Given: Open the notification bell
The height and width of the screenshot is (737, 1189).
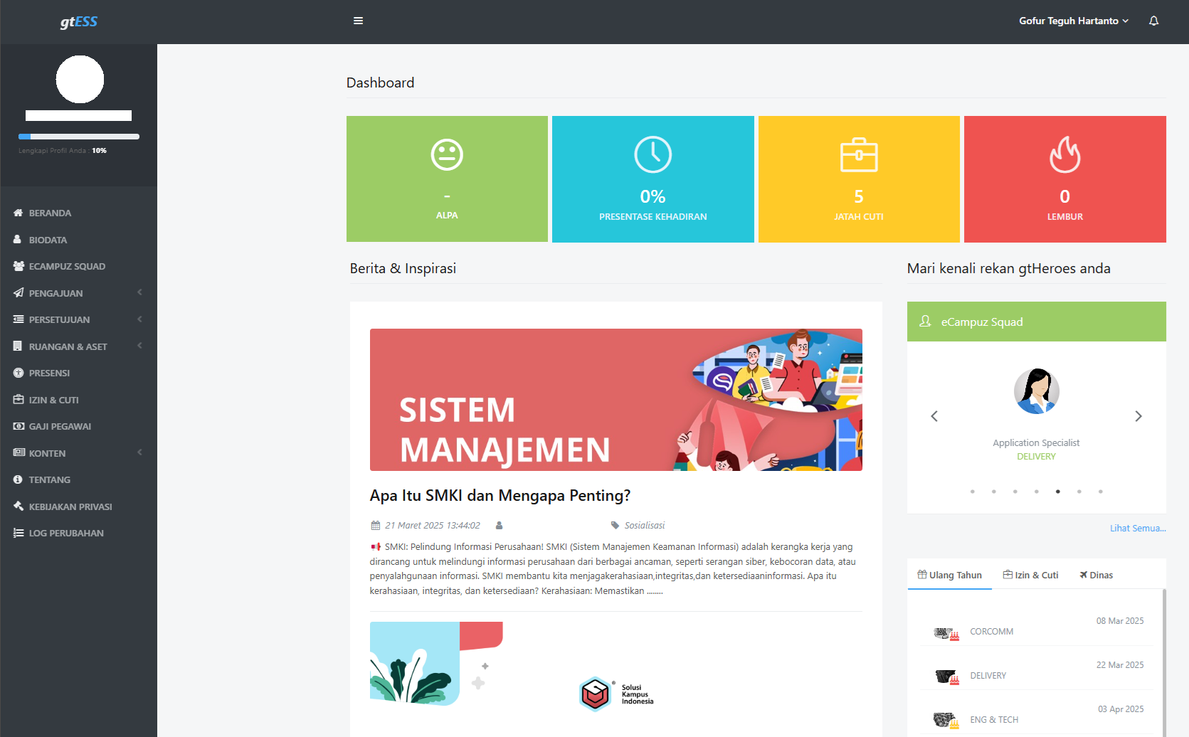Looking at the screenshot, I should pyautogui.click(x=1153, y=21).
